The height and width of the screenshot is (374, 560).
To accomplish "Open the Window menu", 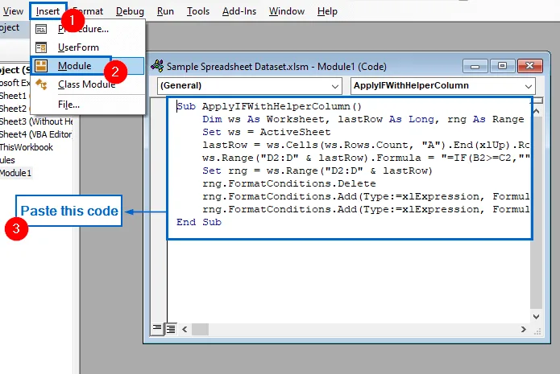I will pos(286,11).
